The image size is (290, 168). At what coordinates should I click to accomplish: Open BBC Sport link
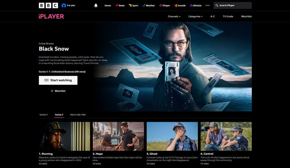(133, 6)
